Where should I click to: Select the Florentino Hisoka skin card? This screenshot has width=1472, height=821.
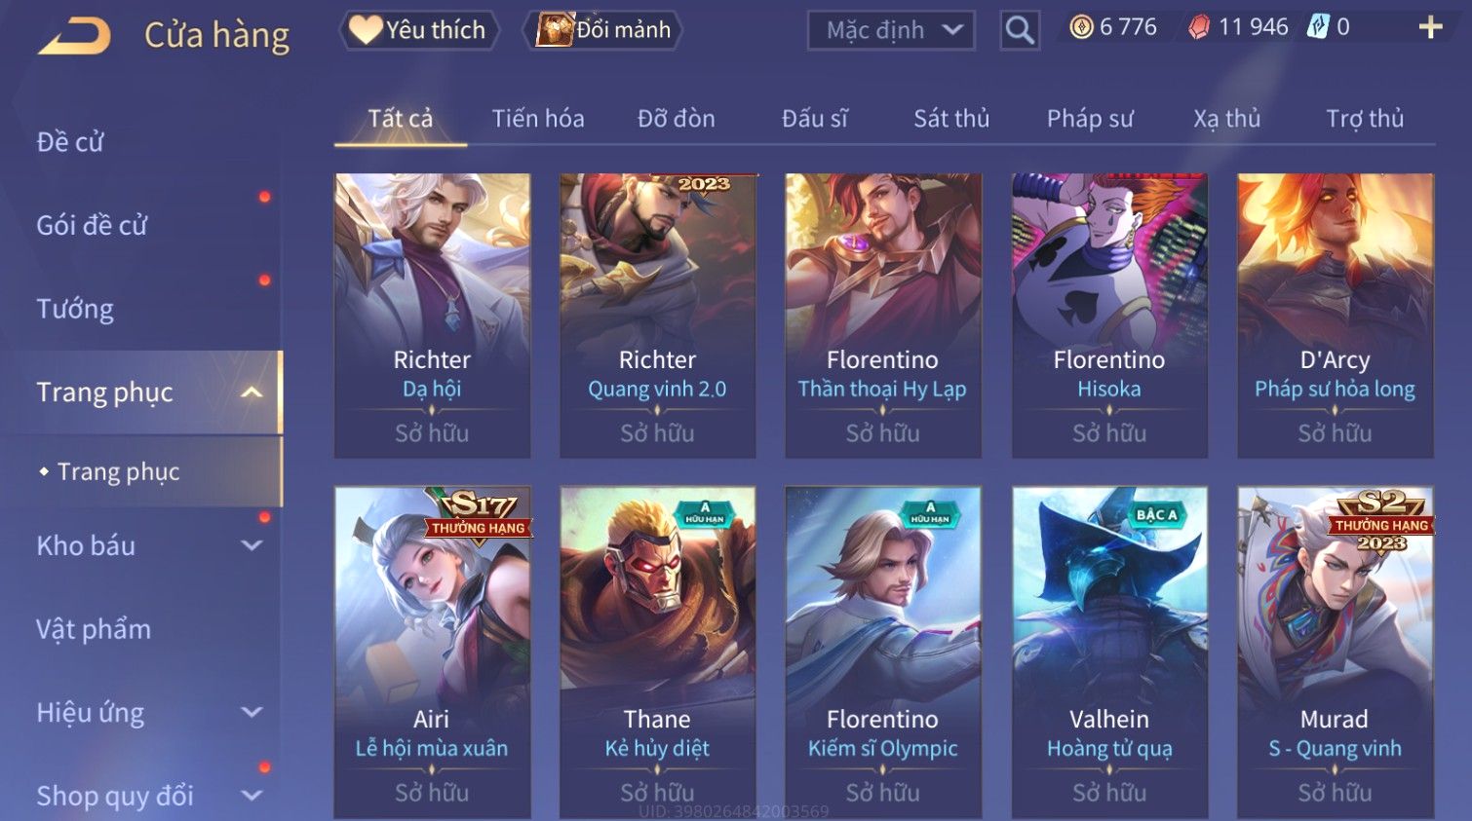coord(1109,316)
